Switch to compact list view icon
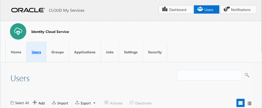This screenshot has height=108, width=262. [x=249, y=103]
